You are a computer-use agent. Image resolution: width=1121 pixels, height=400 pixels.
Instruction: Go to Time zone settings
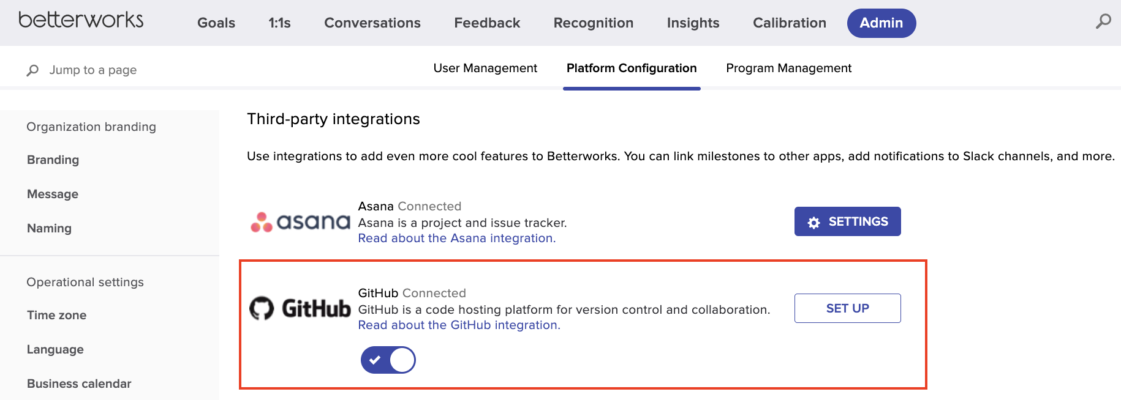pyautogui.click(x=56, y=315)
